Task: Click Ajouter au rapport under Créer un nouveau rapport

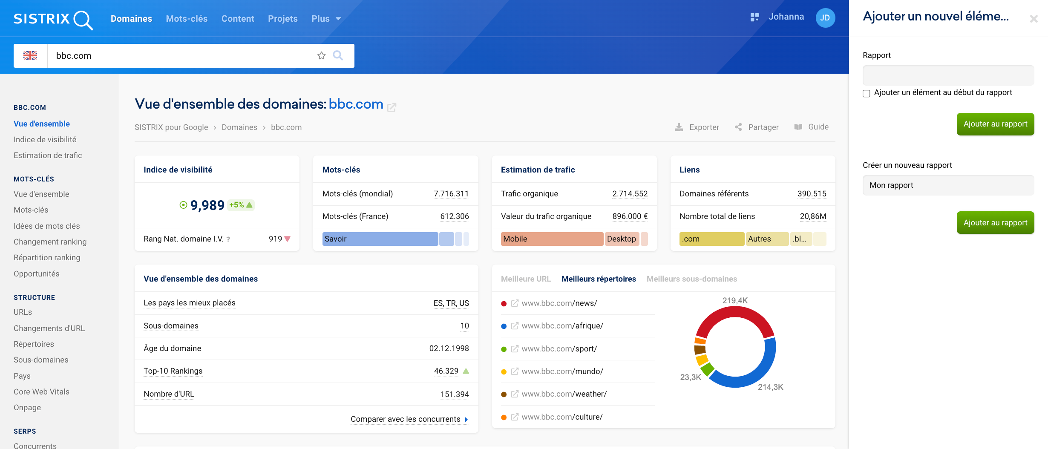Action: pyautogui.click(x=995, y=223)
